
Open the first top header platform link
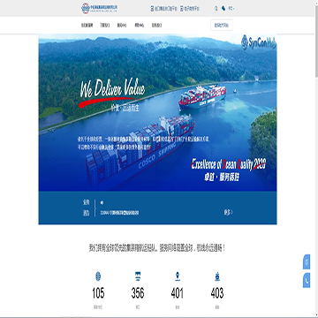coord(164,9)
